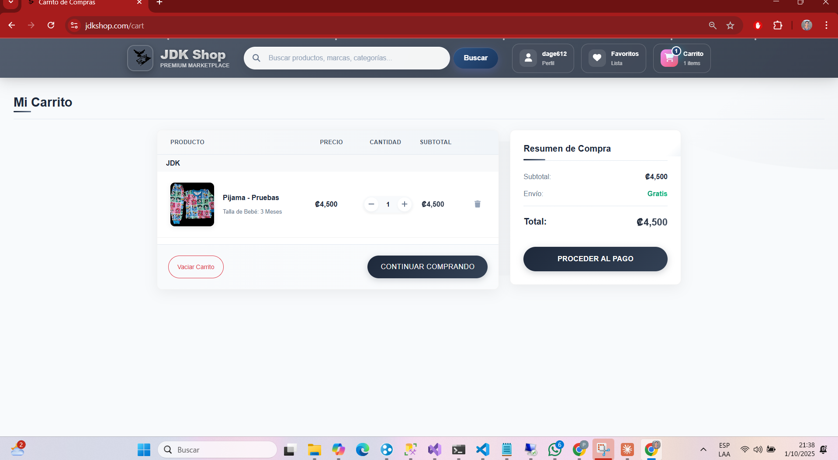
Task: Decrease Pijama quantity with minus button
Action: point(371,204)
